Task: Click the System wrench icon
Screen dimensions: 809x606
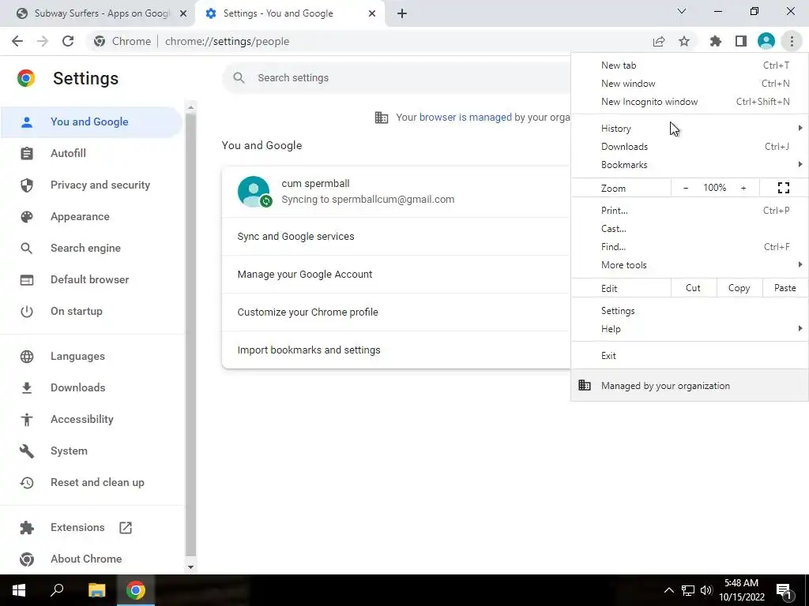Action: point(27,451)
